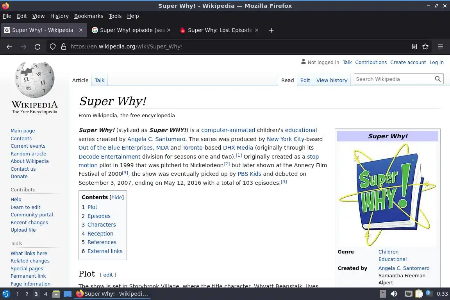Bookmark this page with the star icon
The width and height of the screenshot is (450, 300).
[425, 46]
